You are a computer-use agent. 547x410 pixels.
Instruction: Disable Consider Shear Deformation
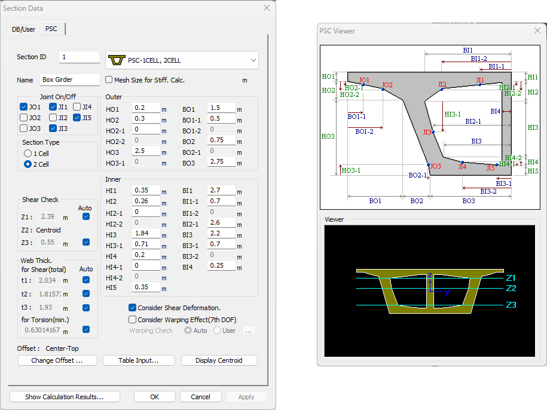point(133,308)
